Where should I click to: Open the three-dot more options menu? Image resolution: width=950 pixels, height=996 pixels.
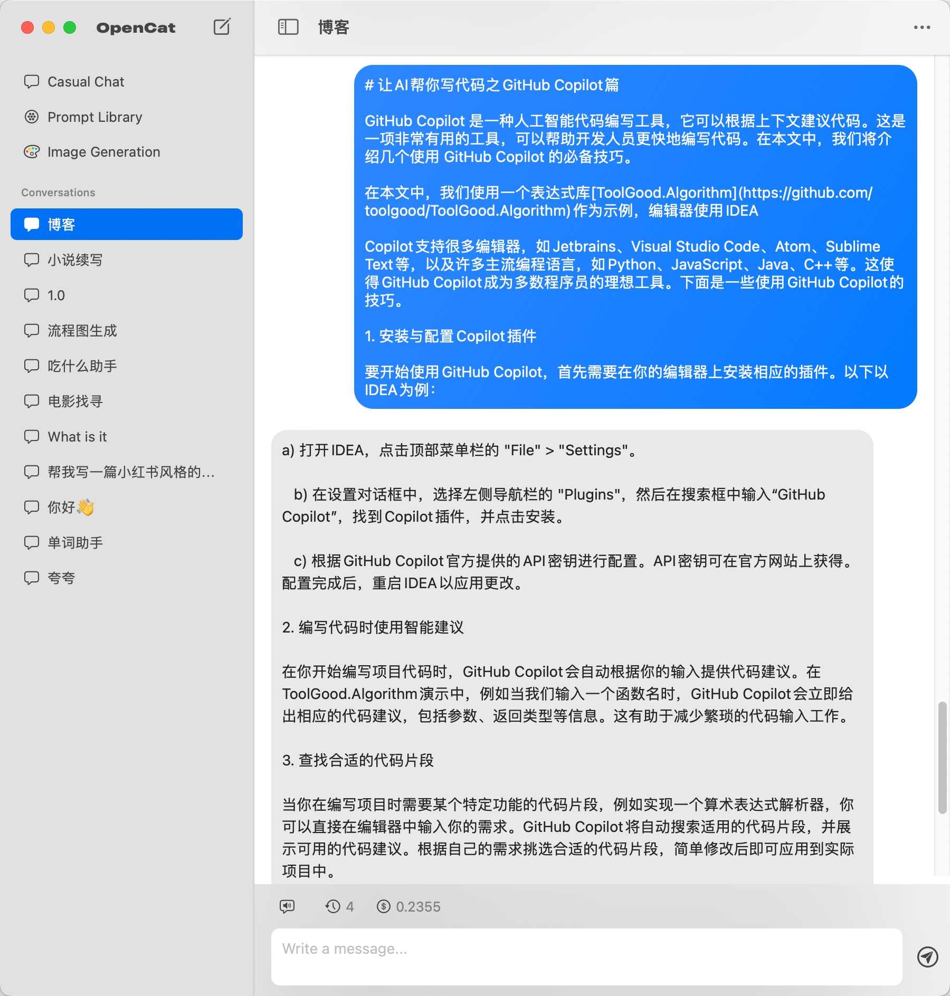click(922, 27)
